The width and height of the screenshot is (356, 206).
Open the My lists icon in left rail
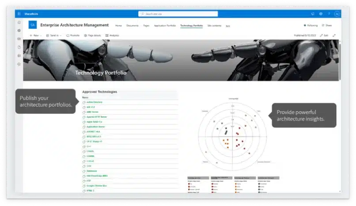19,56
